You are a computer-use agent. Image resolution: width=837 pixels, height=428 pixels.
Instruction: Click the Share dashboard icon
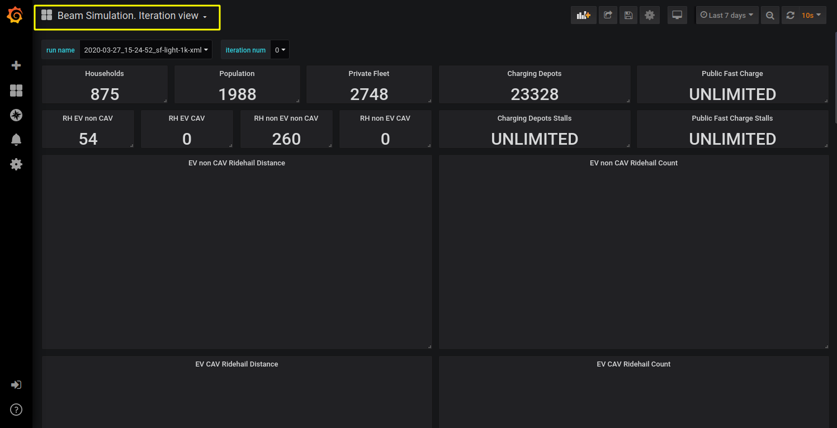608,15
